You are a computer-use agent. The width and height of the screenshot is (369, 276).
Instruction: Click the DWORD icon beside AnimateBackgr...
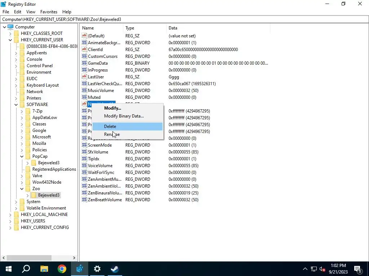(84, 42)
